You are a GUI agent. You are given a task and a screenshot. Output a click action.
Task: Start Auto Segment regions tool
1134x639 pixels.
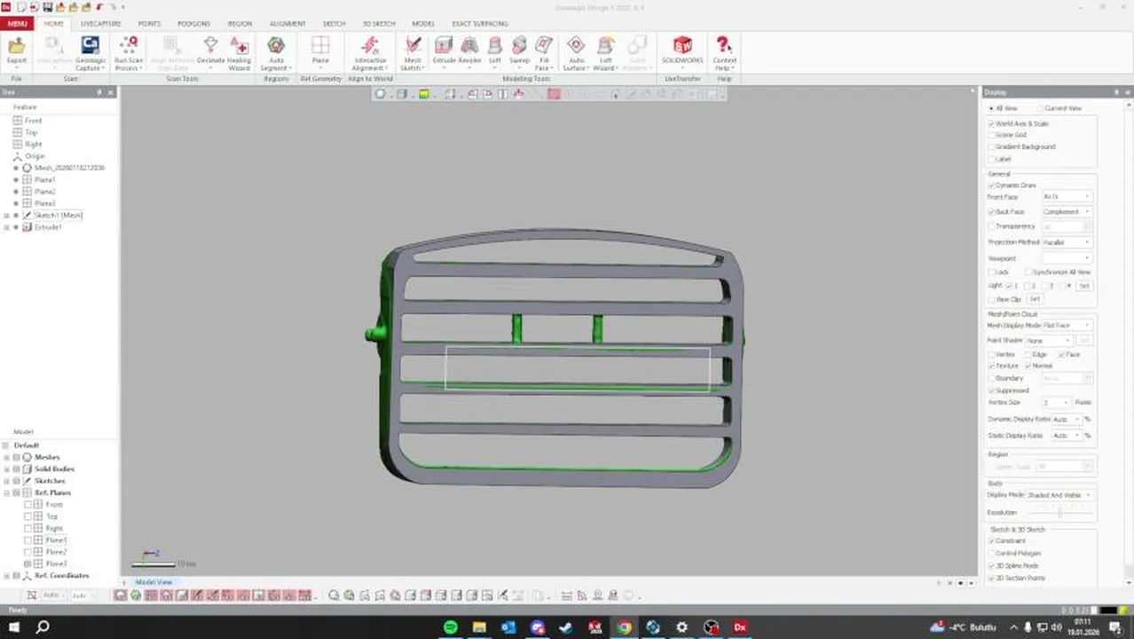point(276,53)
